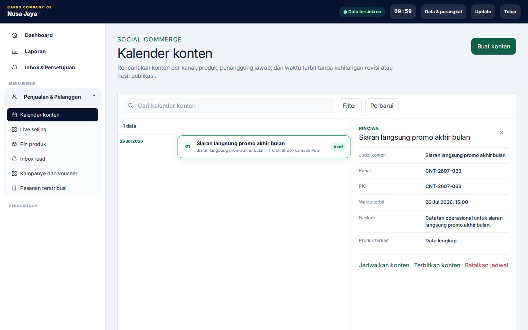Click the Aktif status badge
This screenshot has height=330, width=528.
(338, 147)
